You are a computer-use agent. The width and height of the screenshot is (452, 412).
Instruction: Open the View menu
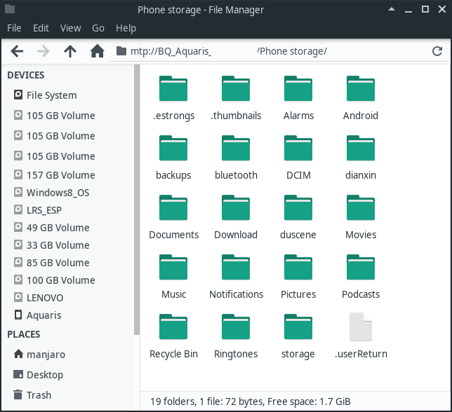(x=70, y=28)
